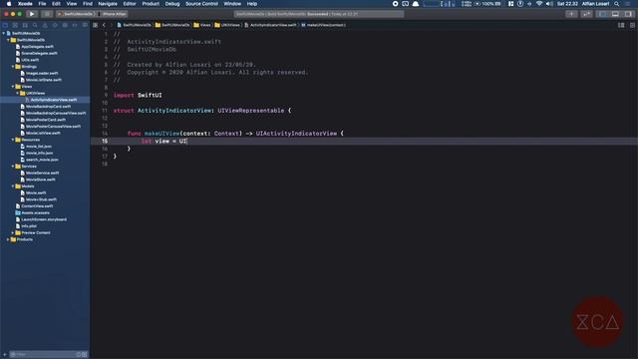Expand the Preview Content folder

[x=13, y=232]
